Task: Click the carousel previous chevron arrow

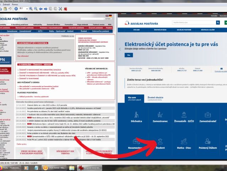Action: pyautogui.click(x=120, y=49)
